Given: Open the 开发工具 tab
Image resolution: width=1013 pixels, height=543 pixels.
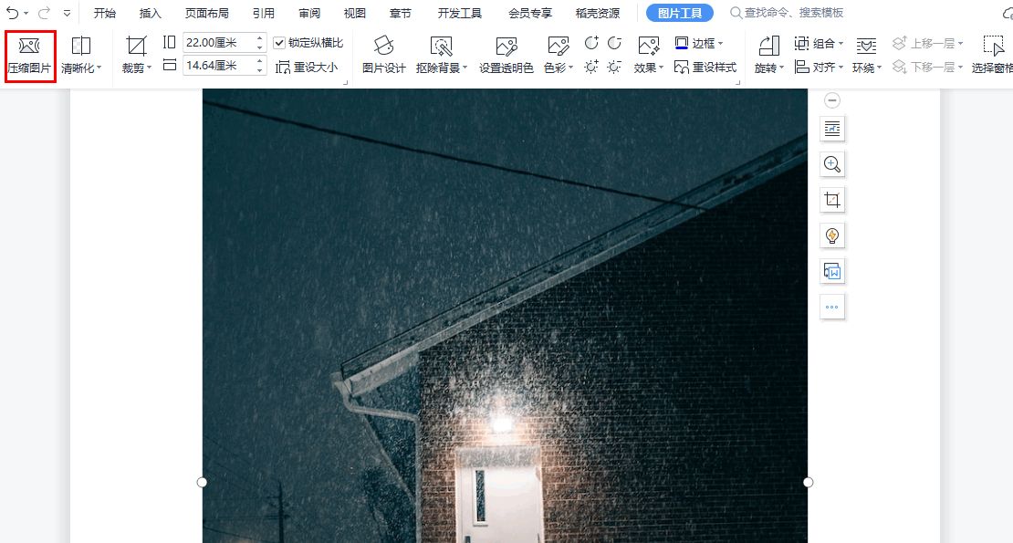Looking at the screenshot, I should (459, 13).
